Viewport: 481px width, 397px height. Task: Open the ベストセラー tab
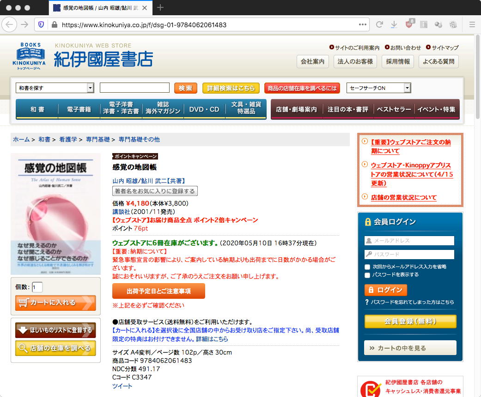pyautogui.click(x=394, y=109)
